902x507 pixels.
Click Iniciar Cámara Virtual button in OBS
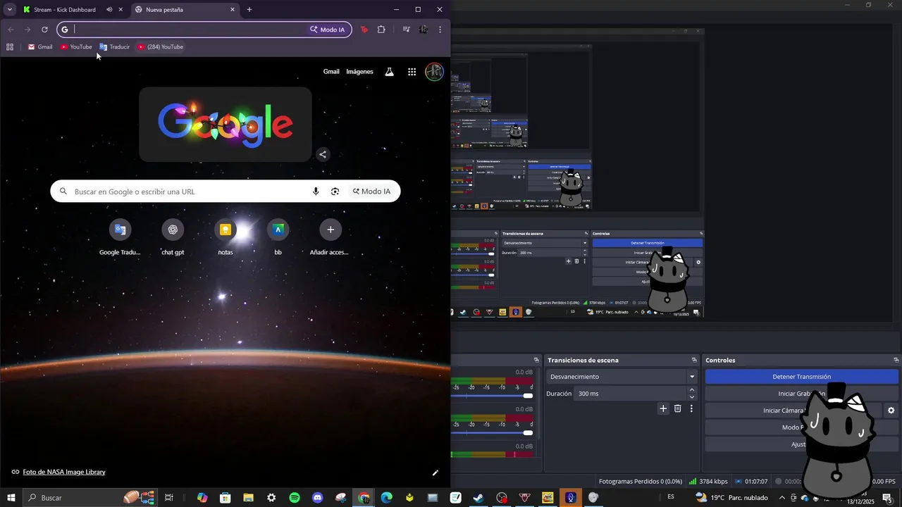pos(793,411)
